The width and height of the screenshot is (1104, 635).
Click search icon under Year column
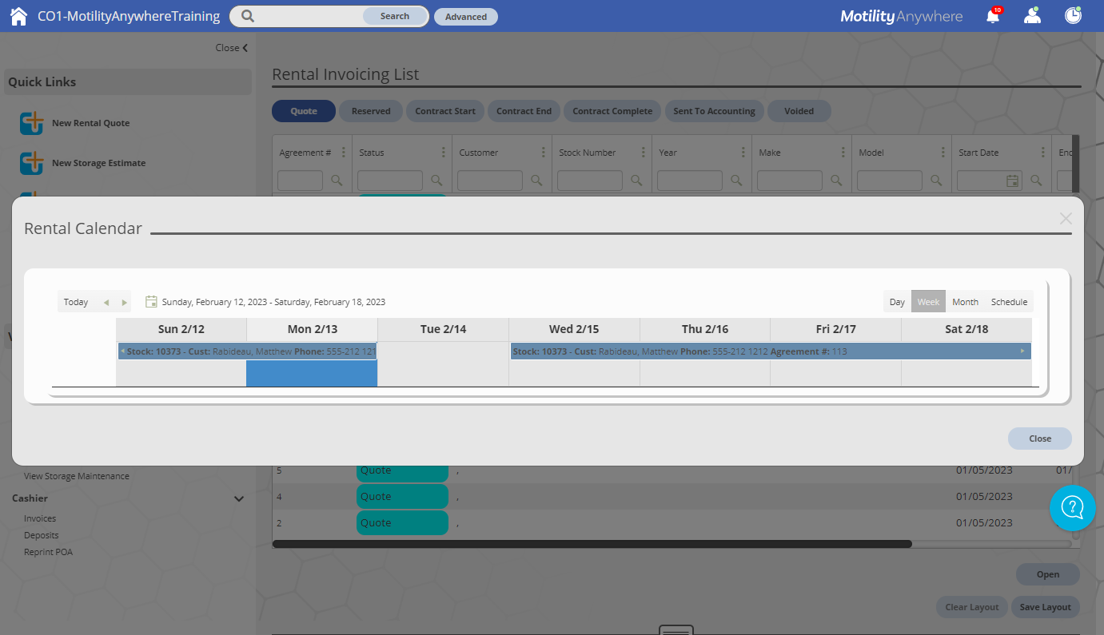[736, 181]
